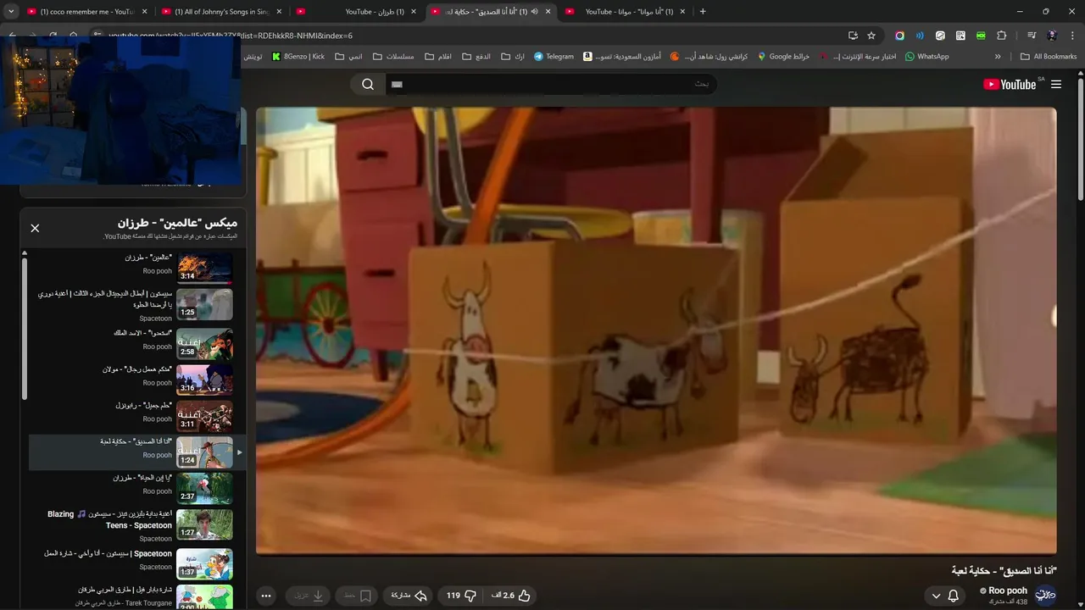
Task: Open the افلام bookmarks folder
Action: pos(437,57)
